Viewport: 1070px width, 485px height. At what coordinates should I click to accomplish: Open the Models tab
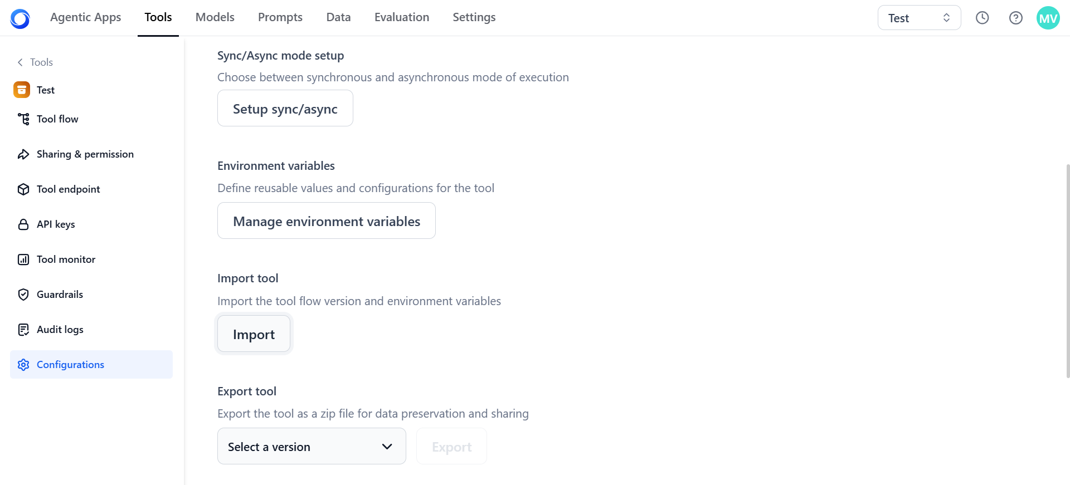[215, 17]
